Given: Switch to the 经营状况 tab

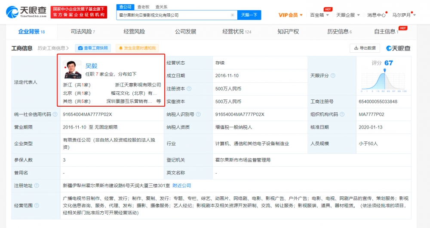Looking at the screenshot, I should tap(236, 32).
